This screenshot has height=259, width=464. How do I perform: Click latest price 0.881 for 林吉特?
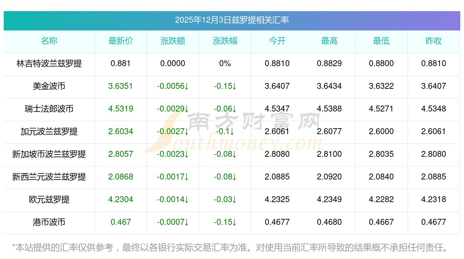(x=121, y=64)
